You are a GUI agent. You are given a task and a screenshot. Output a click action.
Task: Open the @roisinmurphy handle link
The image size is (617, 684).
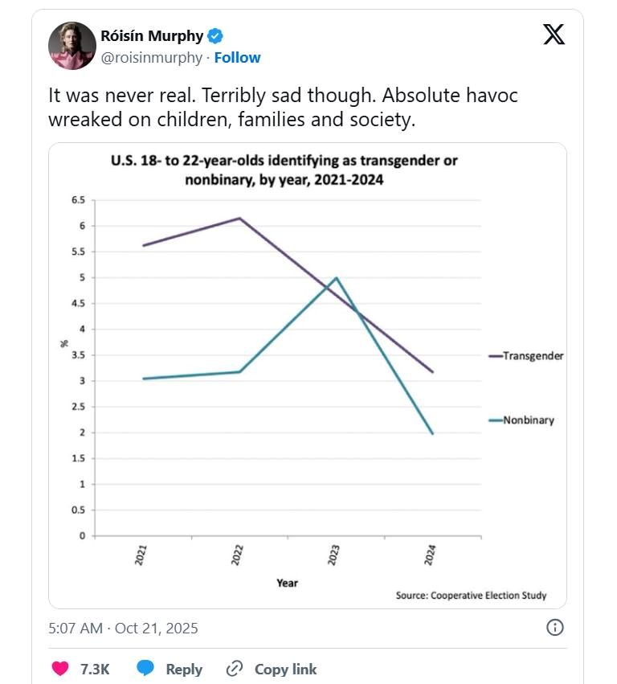[151, 57]
